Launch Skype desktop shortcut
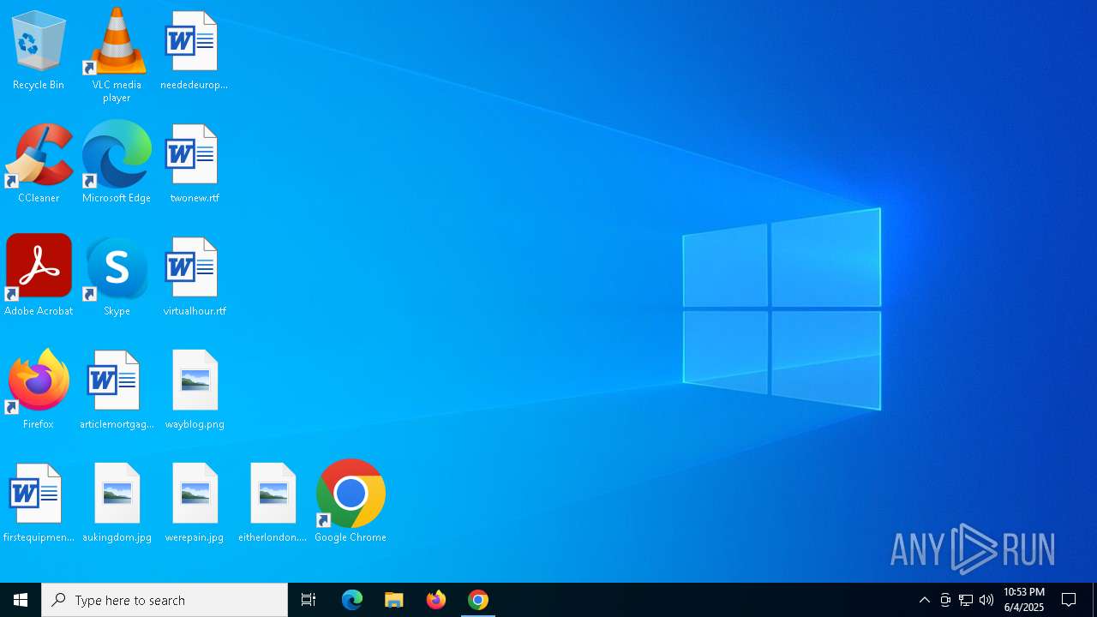Screen dimensions: 1097x617 (117, 276)
